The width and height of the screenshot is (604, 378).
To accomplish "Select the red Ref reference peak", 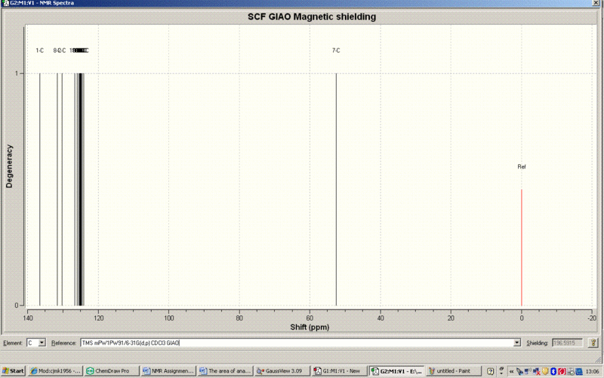I will pyautogui.click(x=522, y=247).
